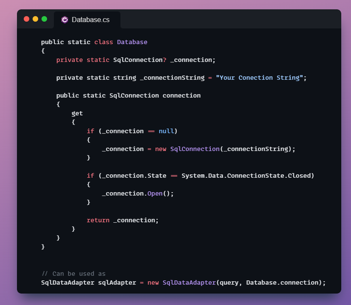Click the string "Your Conection String"

point(259,78)
